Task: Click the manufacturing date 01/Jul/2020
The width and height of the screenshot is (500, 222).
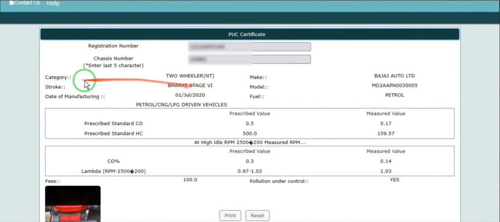Action: (190, 95)
